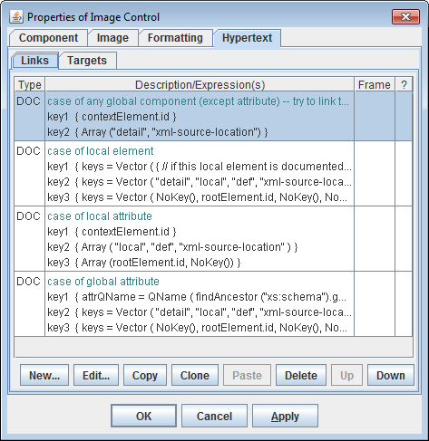429x441 pixels.
Task: Switch to the Image tab
Action: tap(112, 38)
